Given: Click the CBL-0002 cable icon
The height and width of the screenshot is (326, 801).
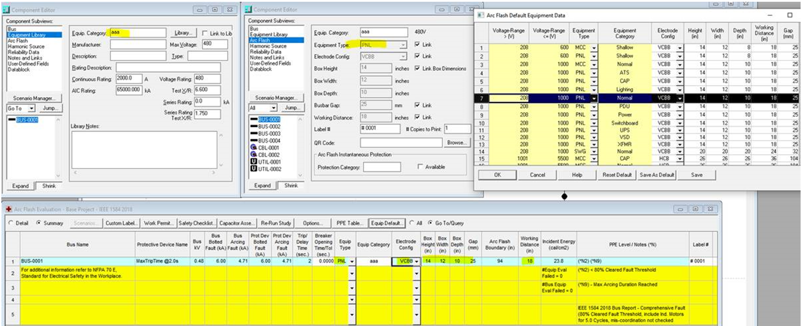Looking at the screenshot, I should click(254, 155).
